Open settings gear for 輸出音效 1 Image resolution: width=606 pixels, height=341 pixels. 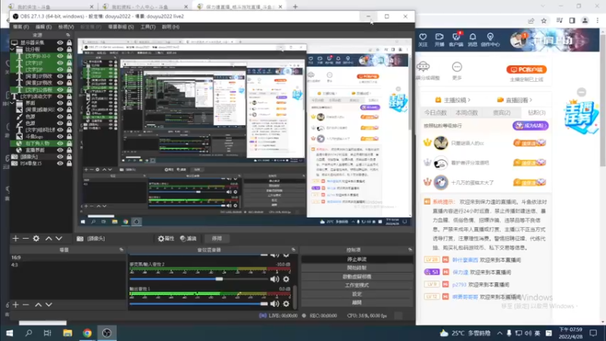(286, 304)
